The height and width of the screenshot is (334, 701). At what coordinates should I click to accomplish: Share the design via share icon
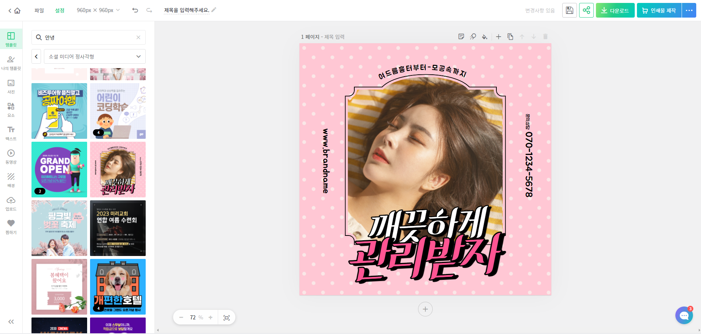point(586,10)
